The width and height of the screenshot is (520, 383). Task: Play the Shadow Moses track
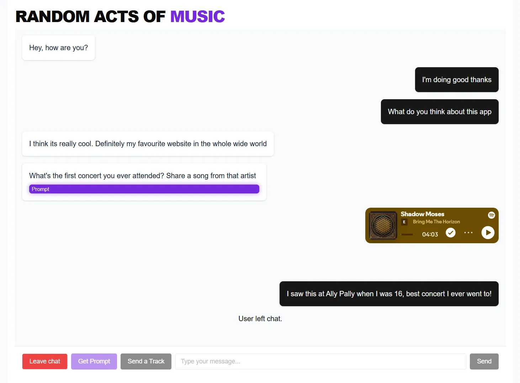pos(488,233)
